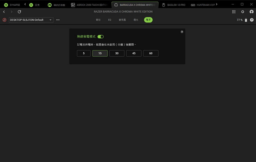
Task: Expand the DESKTOP-5LBJ1DN-Default profile dropdown
Action: [31, 20]
